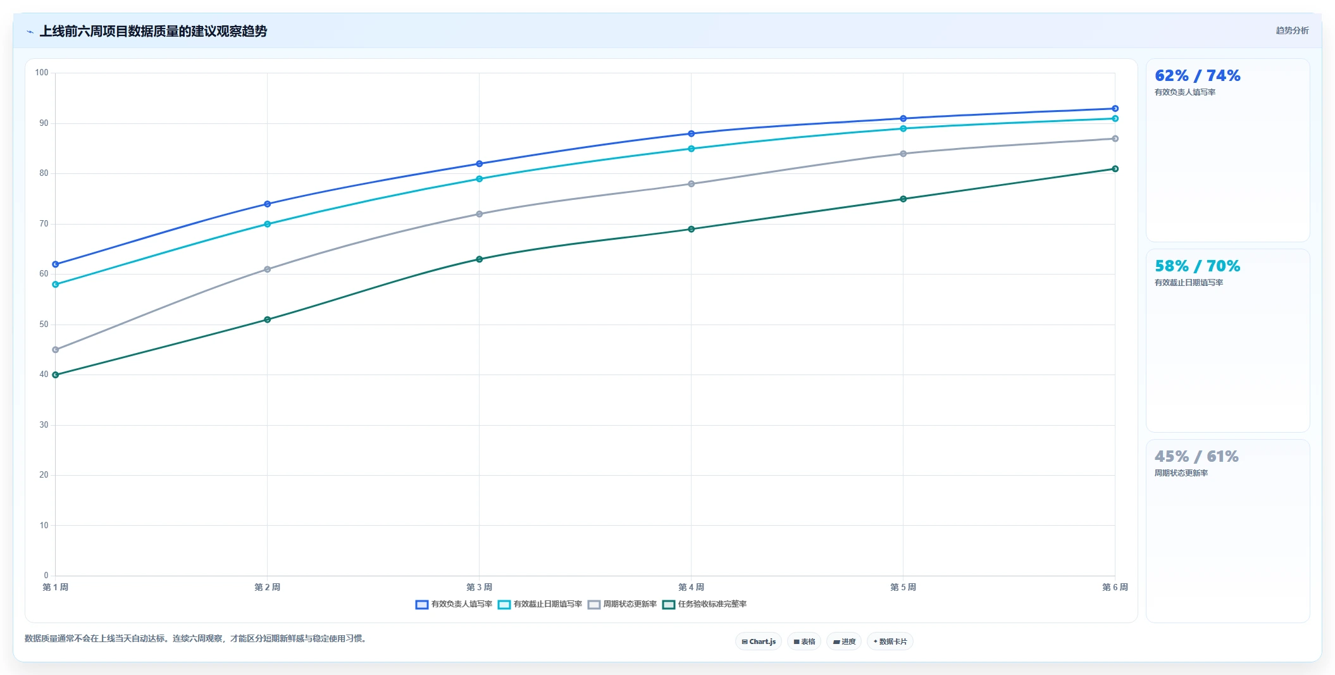
Task: Click the 表格 chip
Action: (x=804, y=641)
